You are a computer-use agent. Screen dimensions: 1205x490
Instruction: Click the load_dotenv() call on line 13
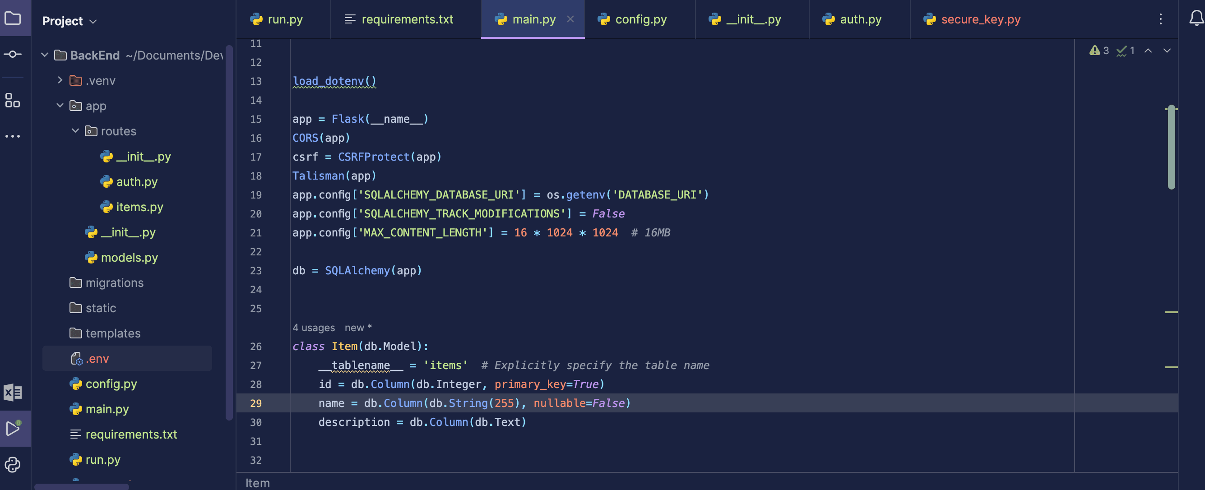pos(334,81)
